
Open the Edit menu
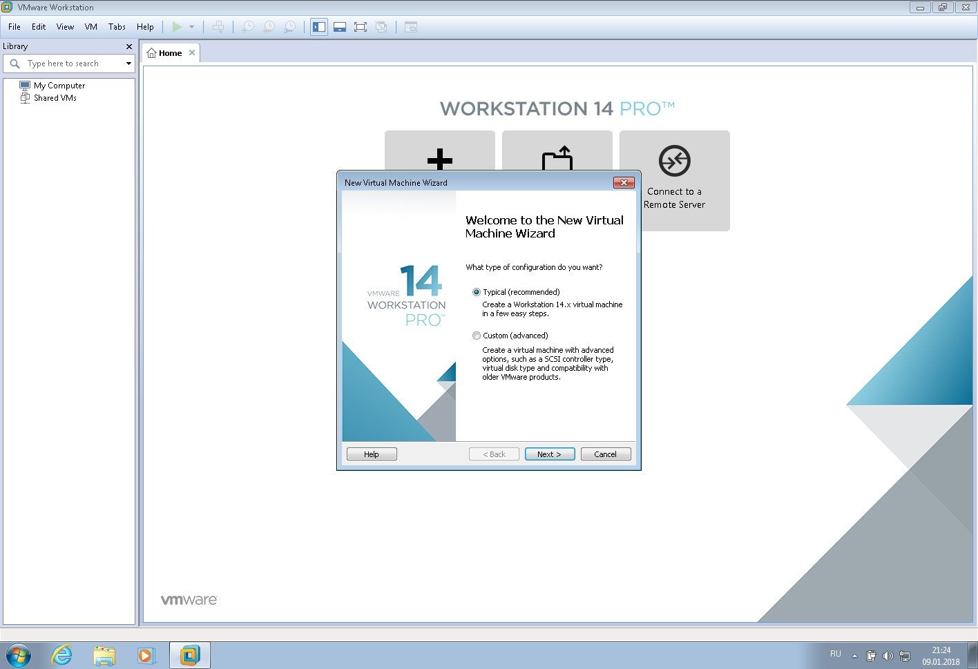pos(39,27)
